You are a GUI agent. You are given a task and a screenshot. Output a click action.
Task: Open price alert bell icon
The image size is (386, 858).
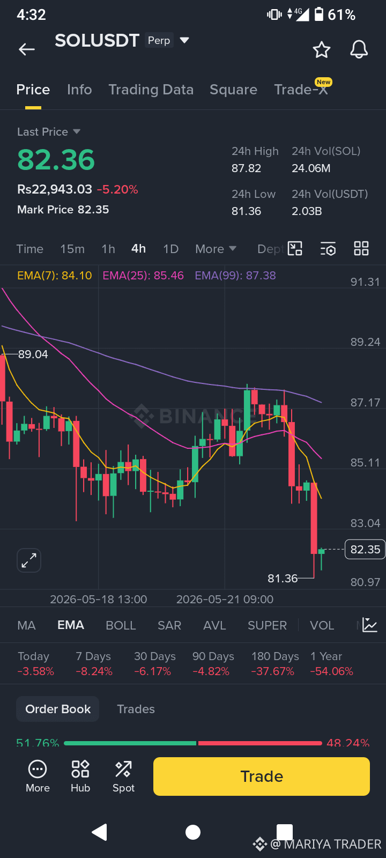click(359, 49)
